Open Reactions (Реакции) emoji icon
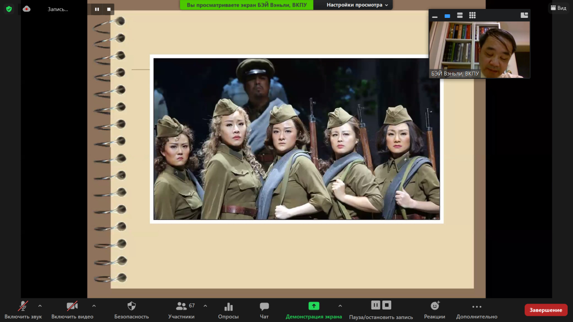Image resolution: width=573 pixels, height=322 pixels. [435, 306]
